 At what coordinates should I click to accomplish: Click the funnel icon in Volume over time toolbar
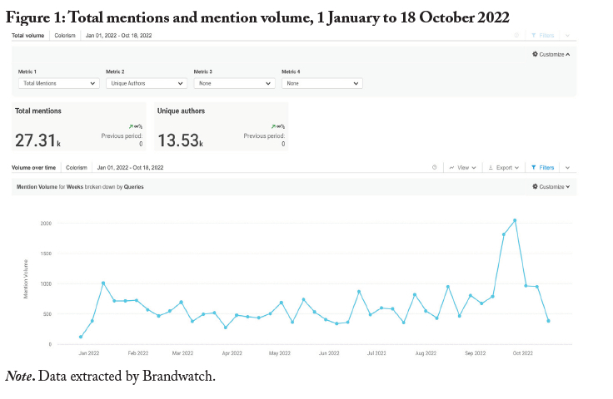(534, 167)
